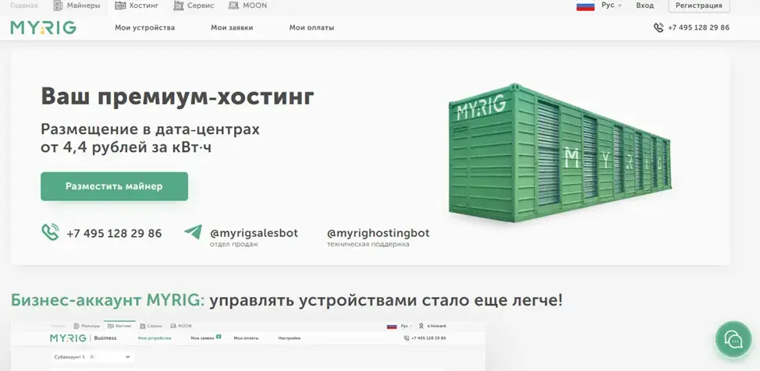Click the green MYRIG container image
Image resolution: width=760 pixels, height=371 pixels.
coord(559,153)
